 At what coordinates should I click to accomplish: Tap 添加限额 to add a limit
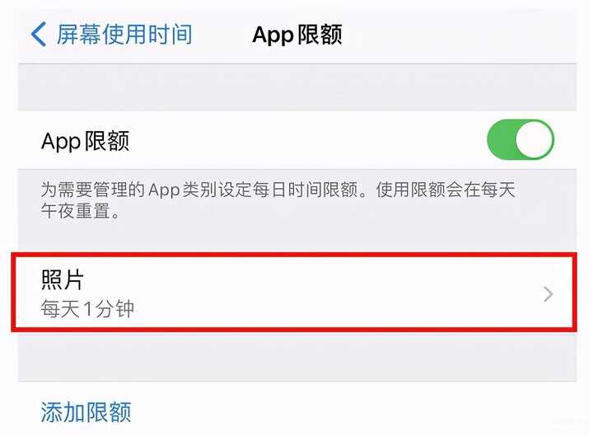[x=86, y=412]
